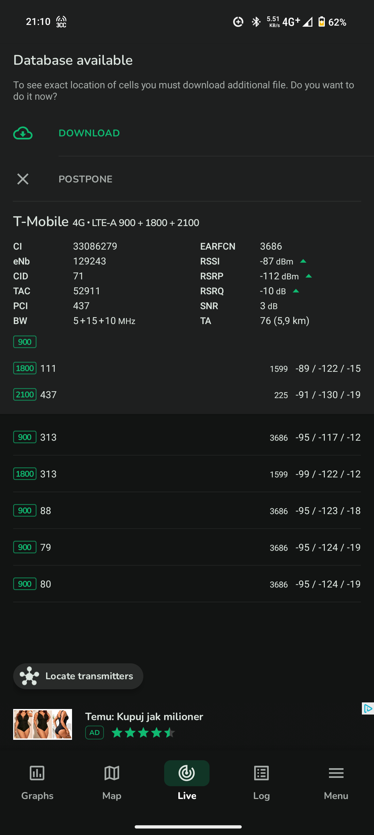Viewport: 374px width, 835px height.
Task: Tap the cloud download icon
Action: point(23,133)
